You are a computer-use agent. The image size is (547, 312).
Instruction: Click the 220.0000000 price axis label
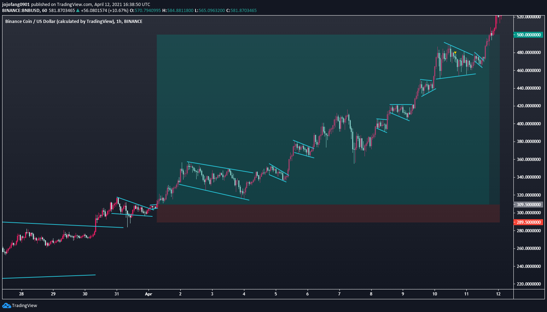click(529, 284)
